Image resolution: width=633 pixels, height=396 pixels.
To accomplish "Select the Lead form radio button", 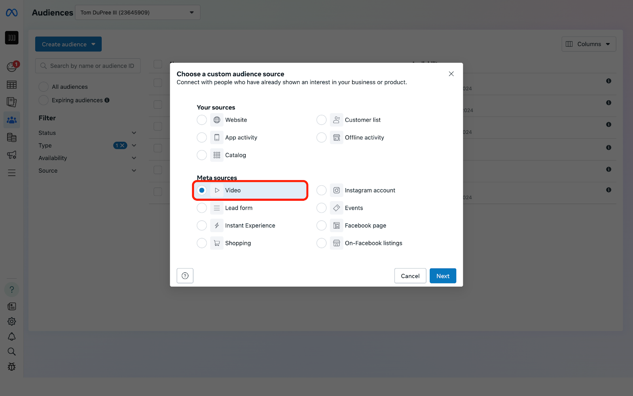I will point(202,208).
